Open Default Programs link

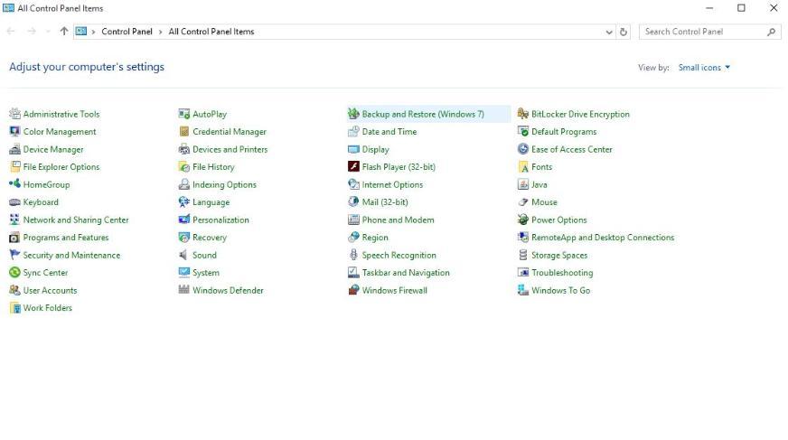[x=564, y=132]
